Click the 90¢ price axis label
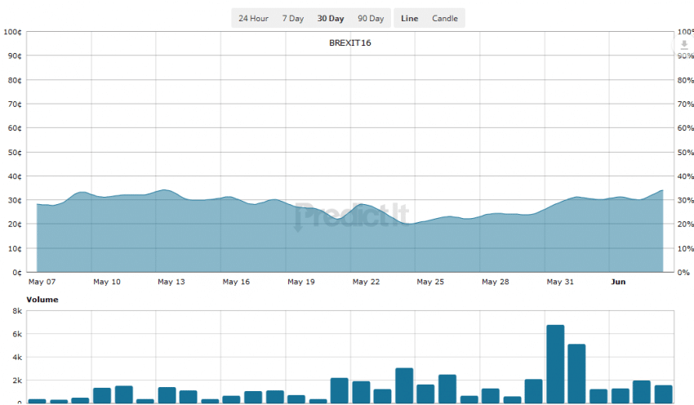This screenshot has height=405, width=694. [14, 56]
